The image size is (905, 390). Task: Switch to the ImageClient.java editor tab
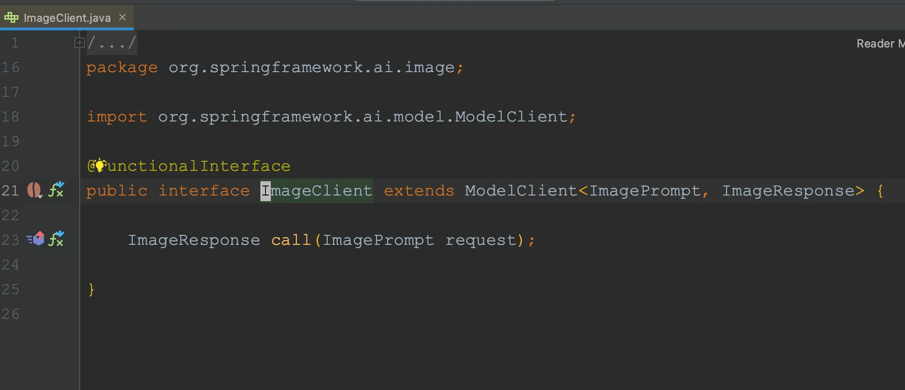(x=67, y=18)
